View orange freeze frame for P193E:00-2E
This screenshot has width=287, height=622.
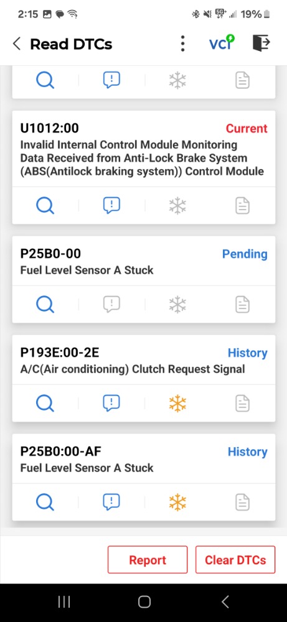177,404
